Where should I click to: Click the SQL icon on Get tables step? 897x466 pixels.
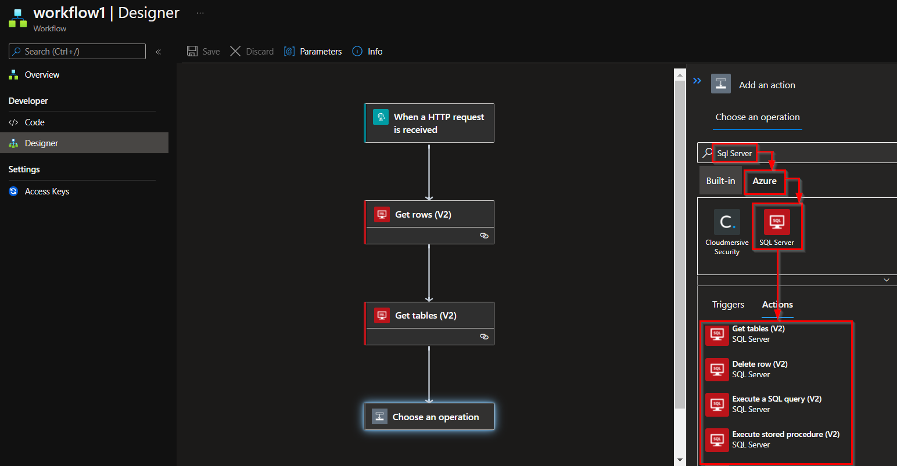click(x=382, y=315)
